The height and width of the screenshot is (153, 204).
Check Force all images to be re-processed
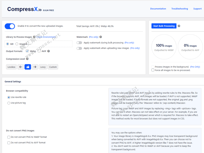153,70
